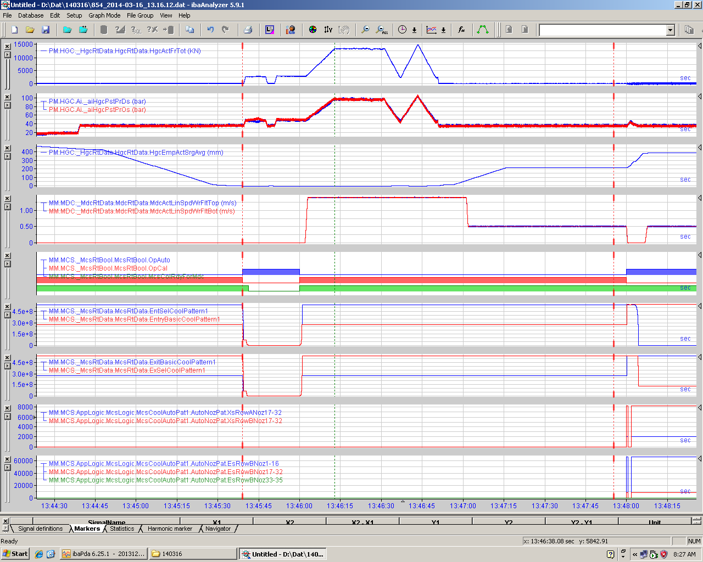This screenshot has width=703, height=562.
Task: Open the color wheel settings icon
Action: [313, 30]
